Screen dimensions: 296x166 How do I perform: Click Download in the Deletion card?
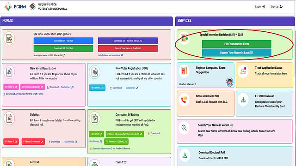point(54,142)
